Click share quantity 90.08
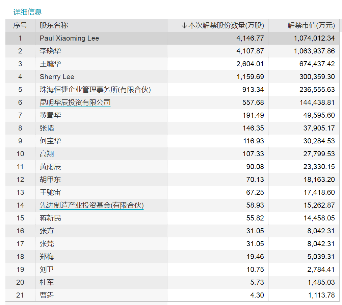342x305 pixels. coord(255,167)
